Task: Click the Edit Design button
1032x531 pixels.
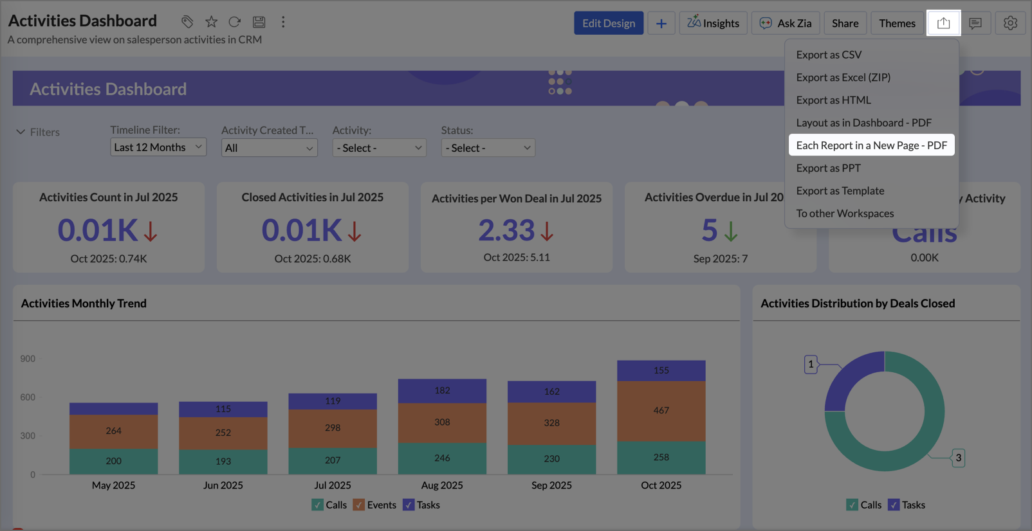Action: 608,23
